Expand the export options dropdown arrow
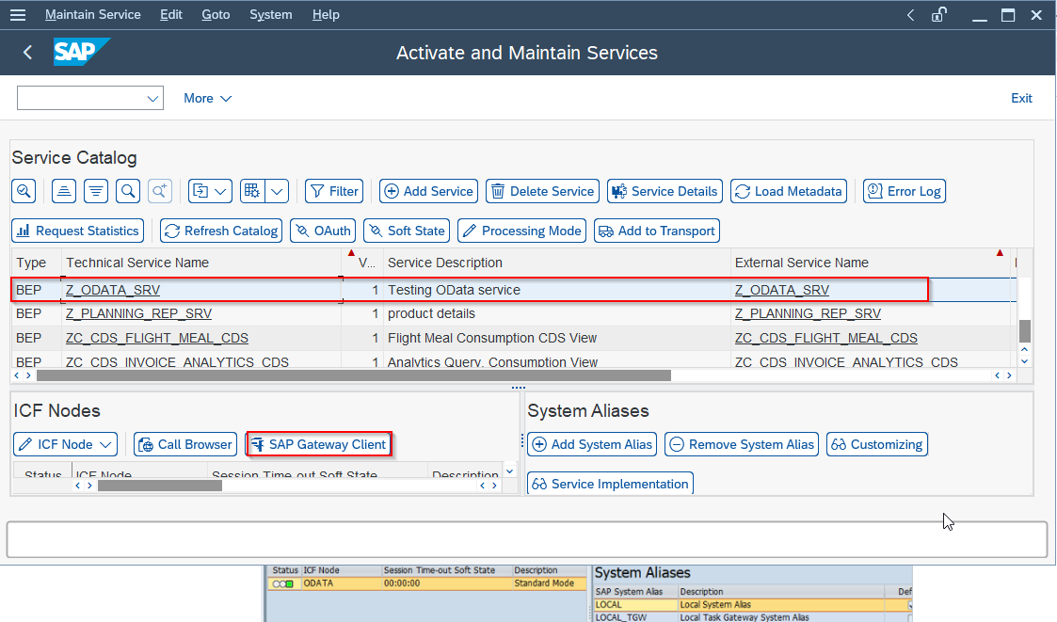Screen dimensions: 1057x622 click(221, 191)
